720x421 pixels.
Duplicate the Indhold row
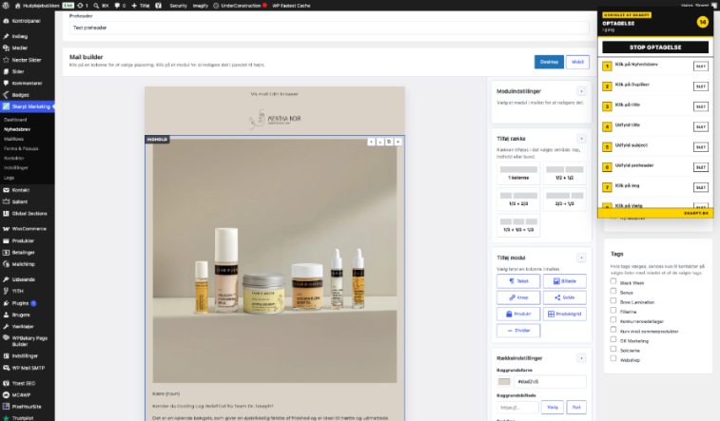(x=389, y=142)
